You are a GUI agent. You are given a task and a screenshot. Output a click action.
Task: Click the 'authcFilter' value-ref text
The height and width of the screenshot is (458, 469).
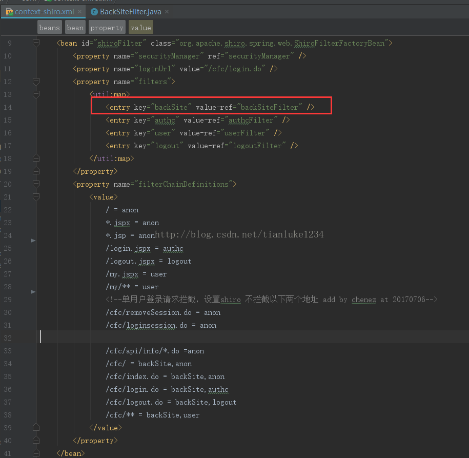(x=251, y=120)
